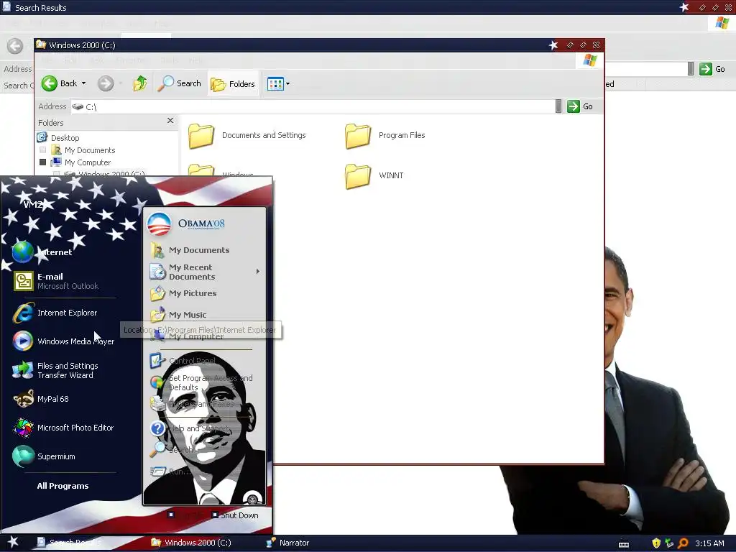Open My Pictures in the Start menu
The width and height of the screenshot is (736, 552).
(183, 293)
